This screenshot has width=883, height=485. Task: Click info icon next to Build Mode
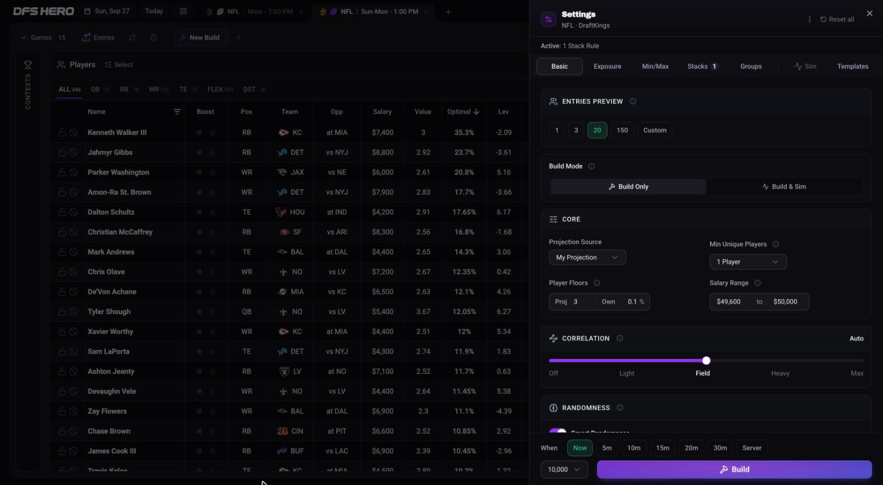591,167
